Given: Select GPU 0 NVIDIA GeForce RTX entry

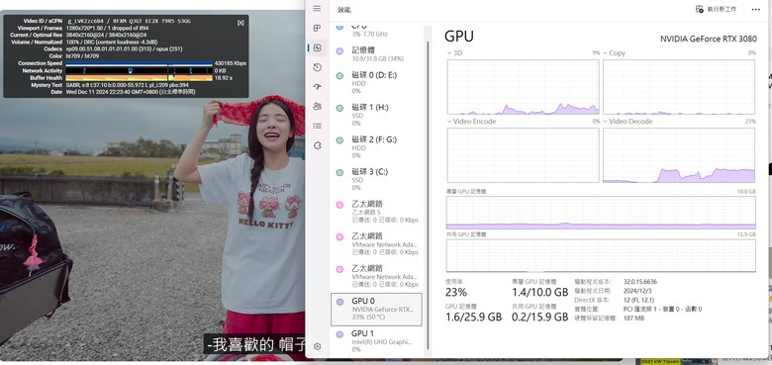Looking at the screenshot, I should pyautogui.click(x=377, y=309).
